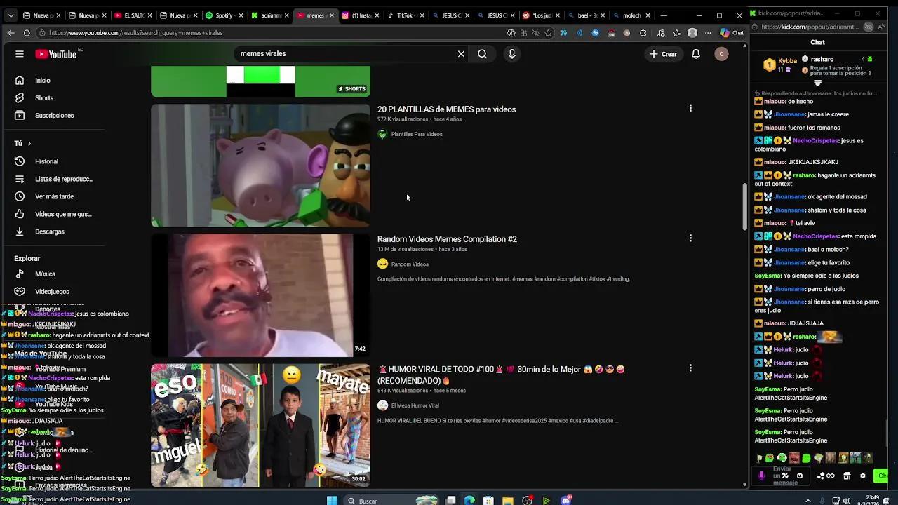Screen dimensions: 898x505
Task: Click the Crear button
Action: tap(663, 54)
